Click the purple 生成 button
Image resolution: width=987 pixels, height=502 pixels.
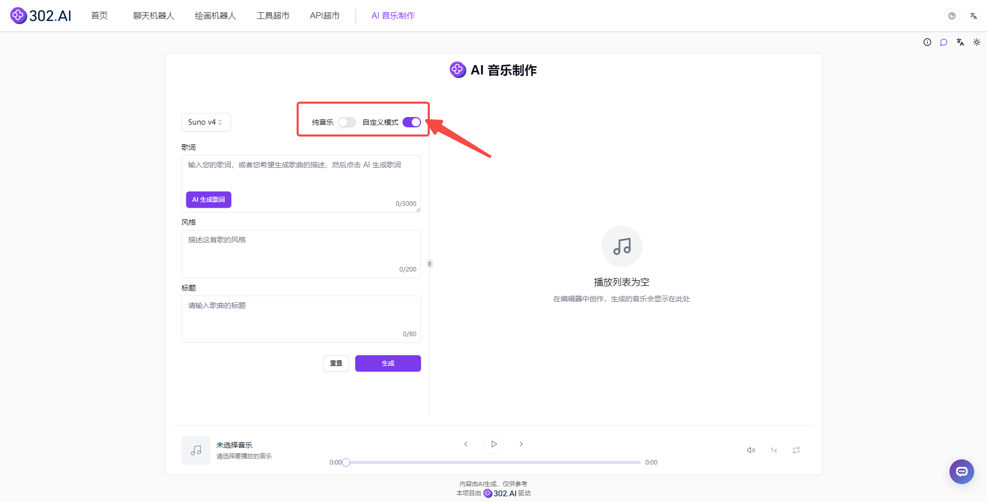click(x=388, y=363)
